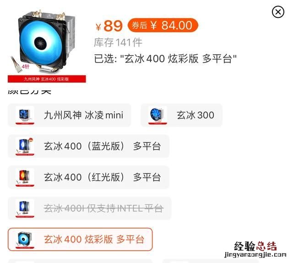Select 九州风神 冰凌 mini option
Screen dimensions: 293x263
coord(69,115)
